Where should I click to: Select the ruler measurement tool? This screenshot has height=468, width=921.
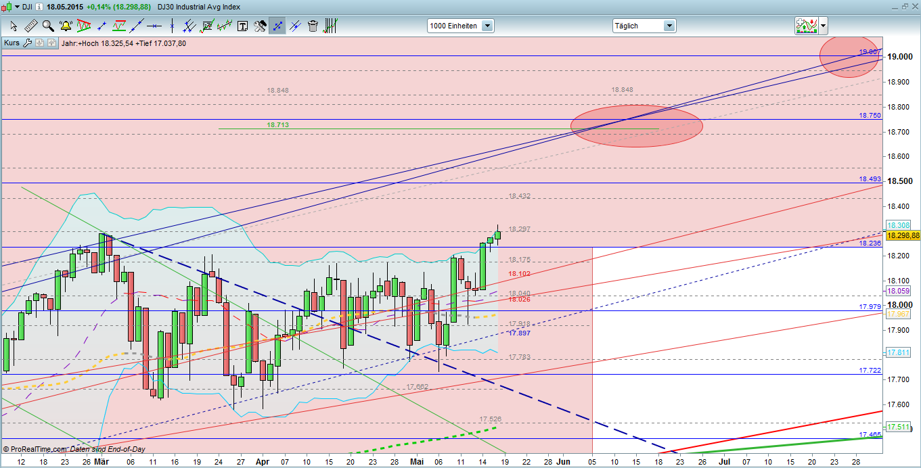point(31,26)
